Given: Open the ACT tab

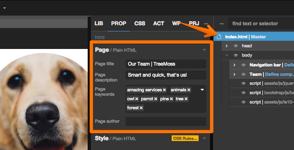Looking at the screenshot, I should click(159, 24).
